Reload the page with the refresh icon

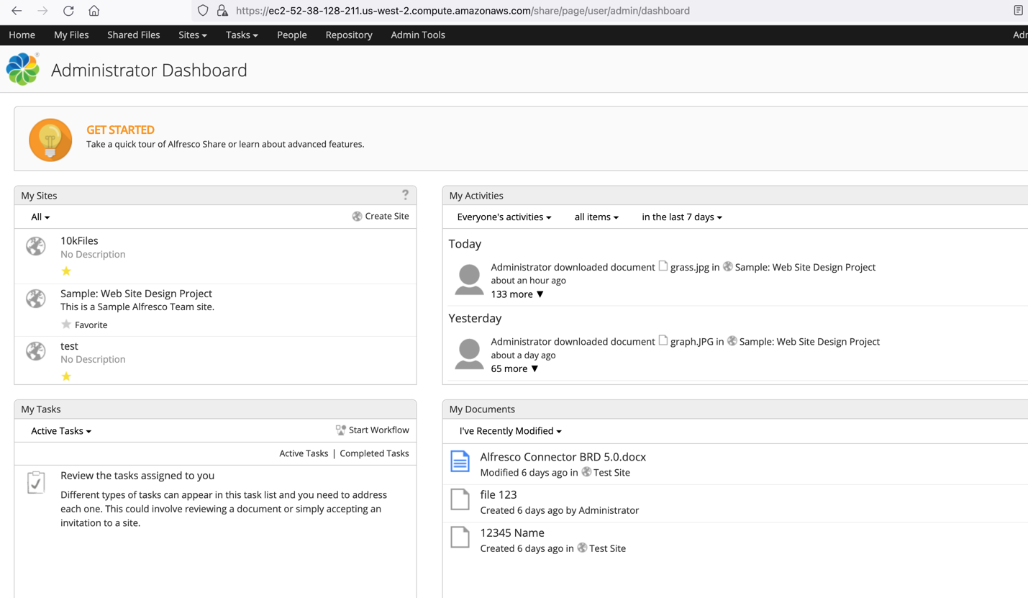(68, 11)
